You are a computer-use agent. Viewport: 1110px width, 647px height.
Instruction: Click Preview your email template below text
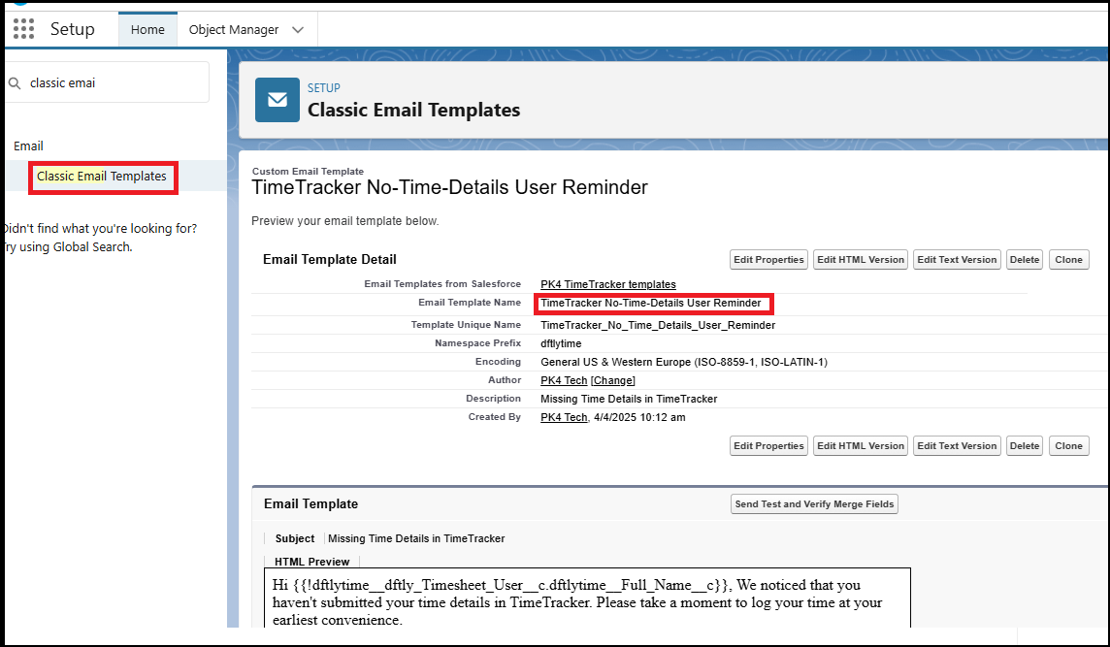(344, 221)
